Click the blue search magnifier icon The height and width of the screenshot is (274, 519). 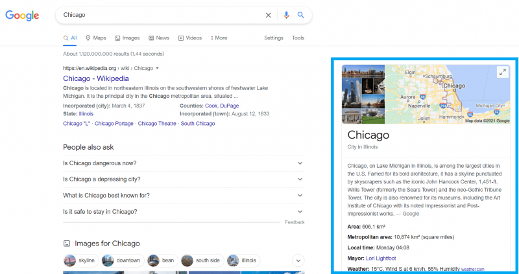301,15
